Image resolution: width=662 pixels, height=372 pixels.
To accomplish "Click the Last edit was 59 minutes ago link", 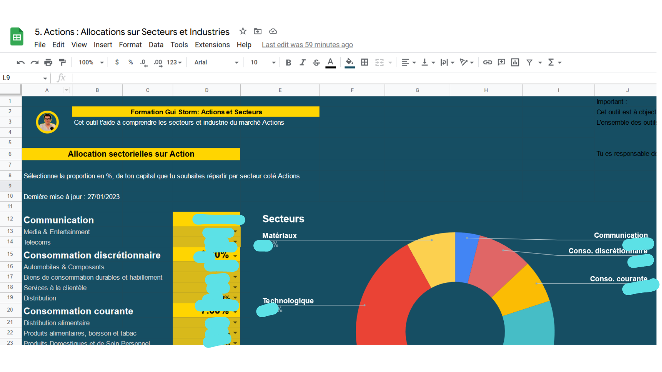I will coord(307,45).
